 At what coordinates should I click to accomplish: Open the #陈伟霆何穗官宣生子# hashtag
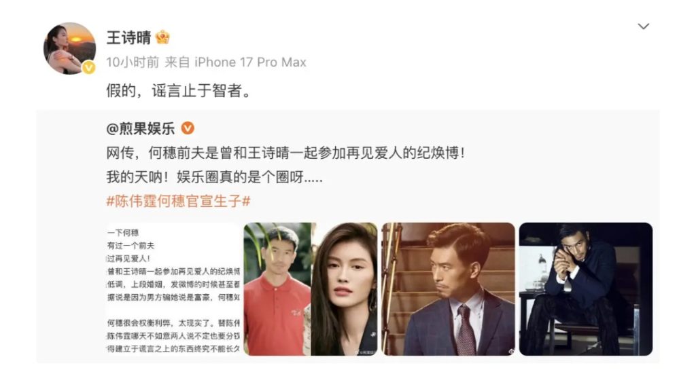tap(179, 201)
